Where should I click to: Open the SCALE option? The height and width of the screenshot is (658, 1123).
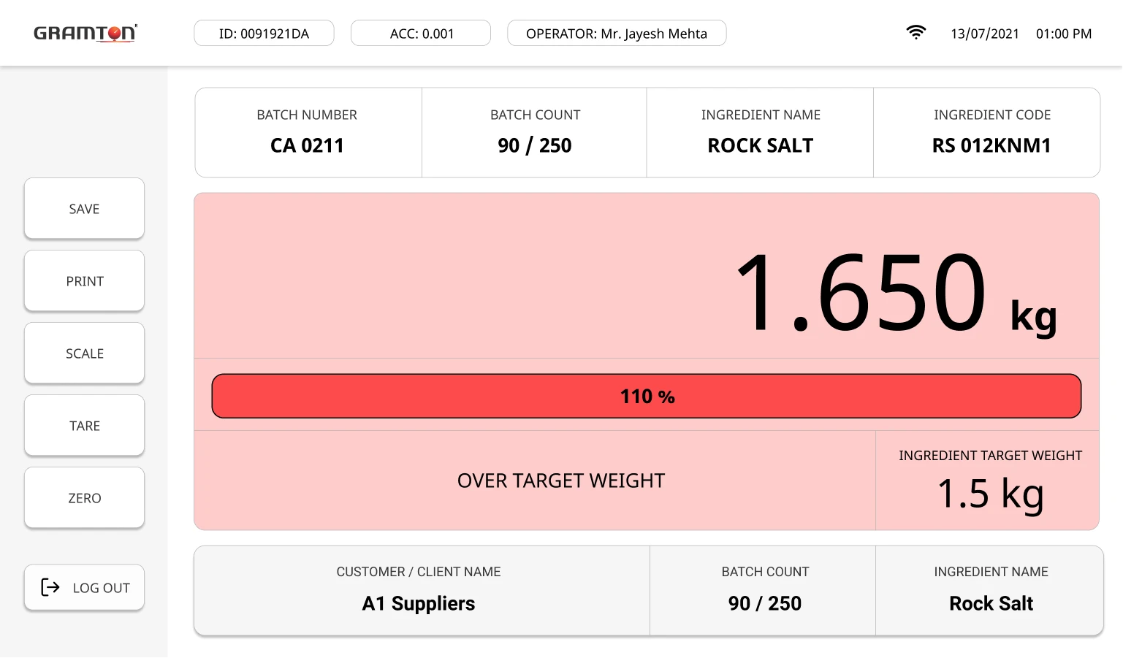(84, 353)
